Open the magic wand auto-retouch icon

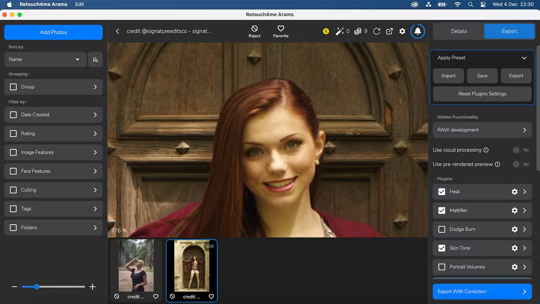[x=339, y=31]
